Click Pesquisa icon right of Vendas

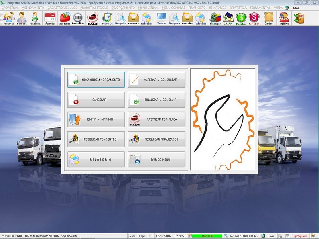174,18
